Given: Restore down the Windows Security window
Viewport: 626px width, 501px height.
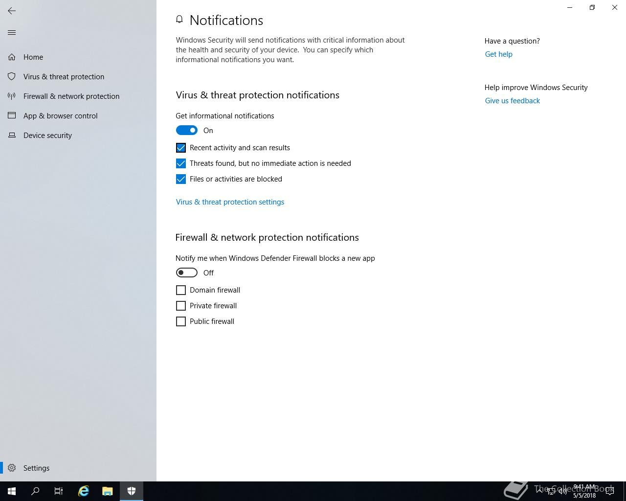Looking at the screenshot, I should [592, 7].
